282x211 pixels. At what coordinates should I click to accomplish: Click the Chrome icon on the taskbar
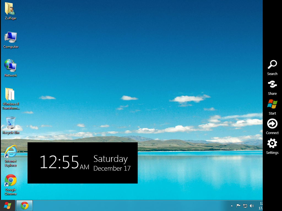coord(24,205)
